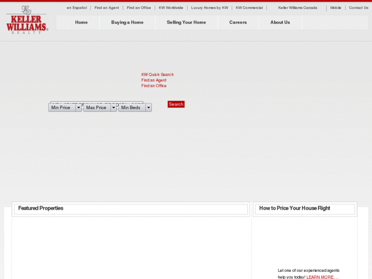Select the Home menu item
The width and height of the screenshot is (372, 279).
pyautogui.click(x=81, y=23)
